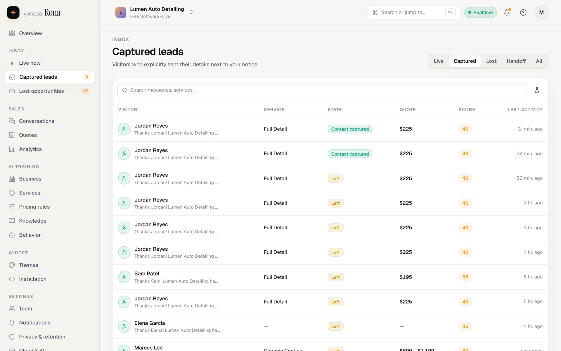Switch to the All tab

(539, 61)
